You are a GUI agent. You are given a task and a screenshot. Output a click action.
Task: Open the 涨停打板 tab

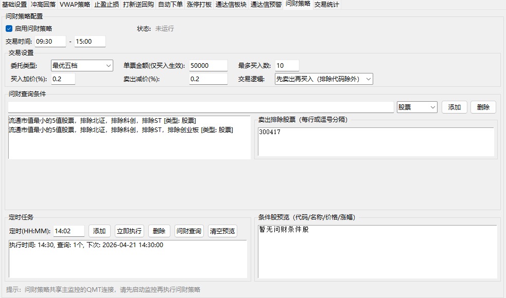[199, 5]
